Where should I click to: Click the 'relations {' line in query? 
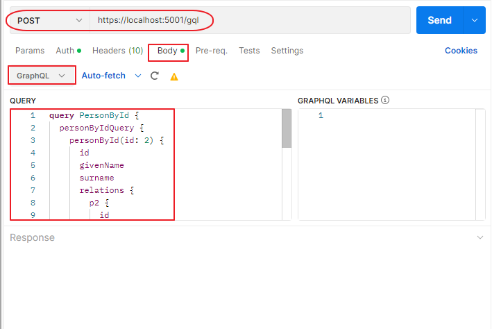tap(107, 190)
